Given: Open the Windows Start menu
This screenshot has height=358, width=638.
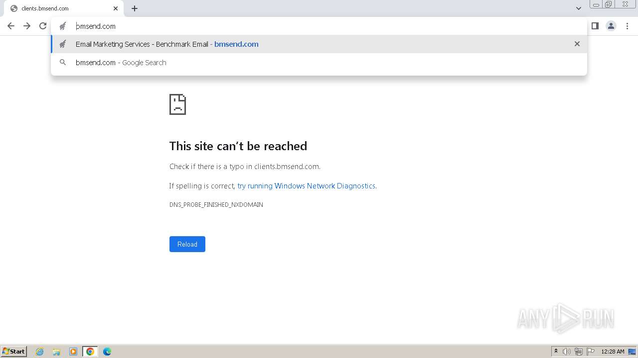Looking at the screenshot, I should 14,351.
